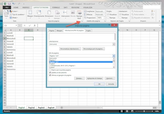Click zoom out minus button

136,111
